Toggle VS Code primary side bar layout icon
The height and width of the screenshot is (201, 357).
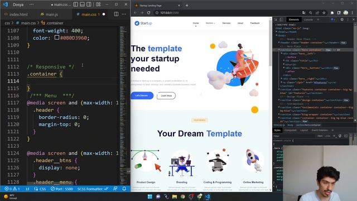[x=76, y=4]
